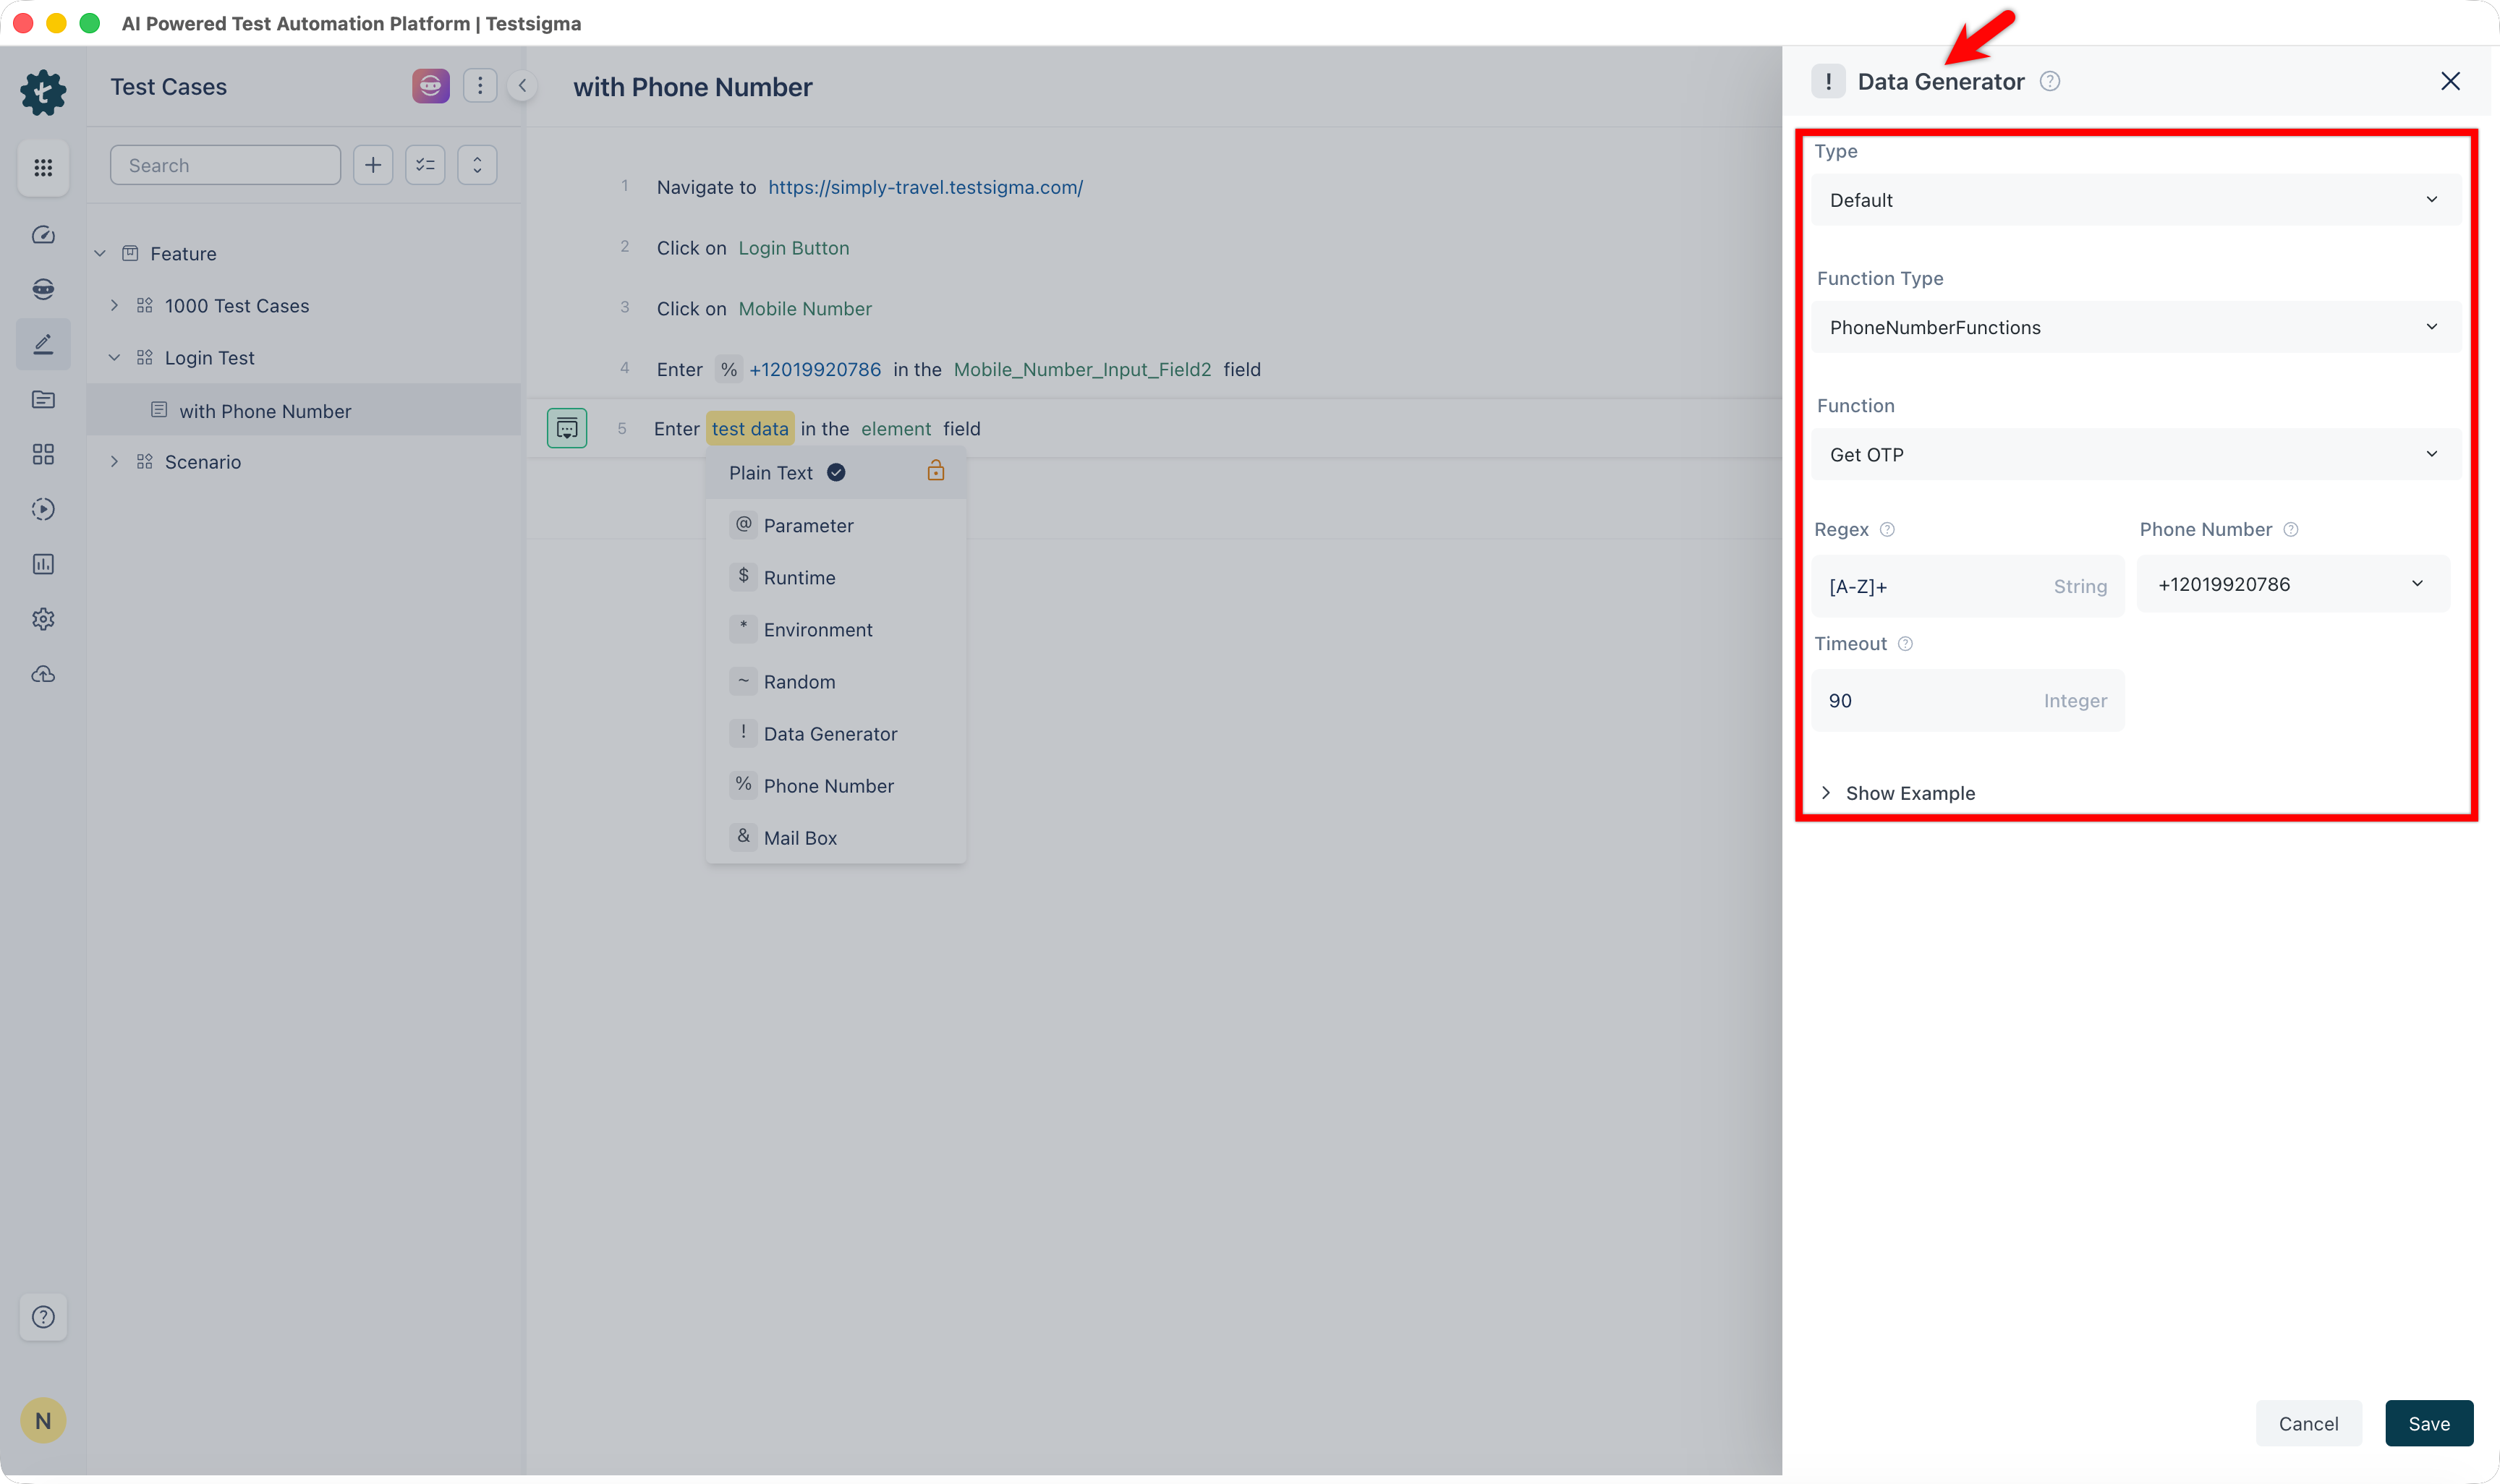Screen dimensions: 2500x1484
Task: Choose Runtime from test data menu
Action: [x=836, y=578]
